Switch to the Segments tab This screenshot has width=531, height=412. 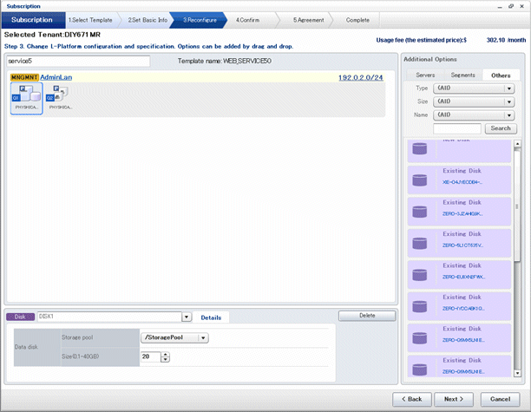[x=463, y=75]
